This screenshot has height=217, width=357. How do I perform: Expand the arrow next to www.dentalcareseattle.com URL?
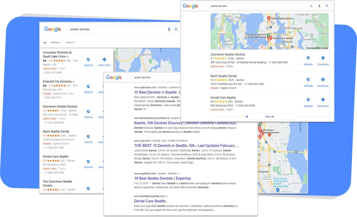pos(167,196)
